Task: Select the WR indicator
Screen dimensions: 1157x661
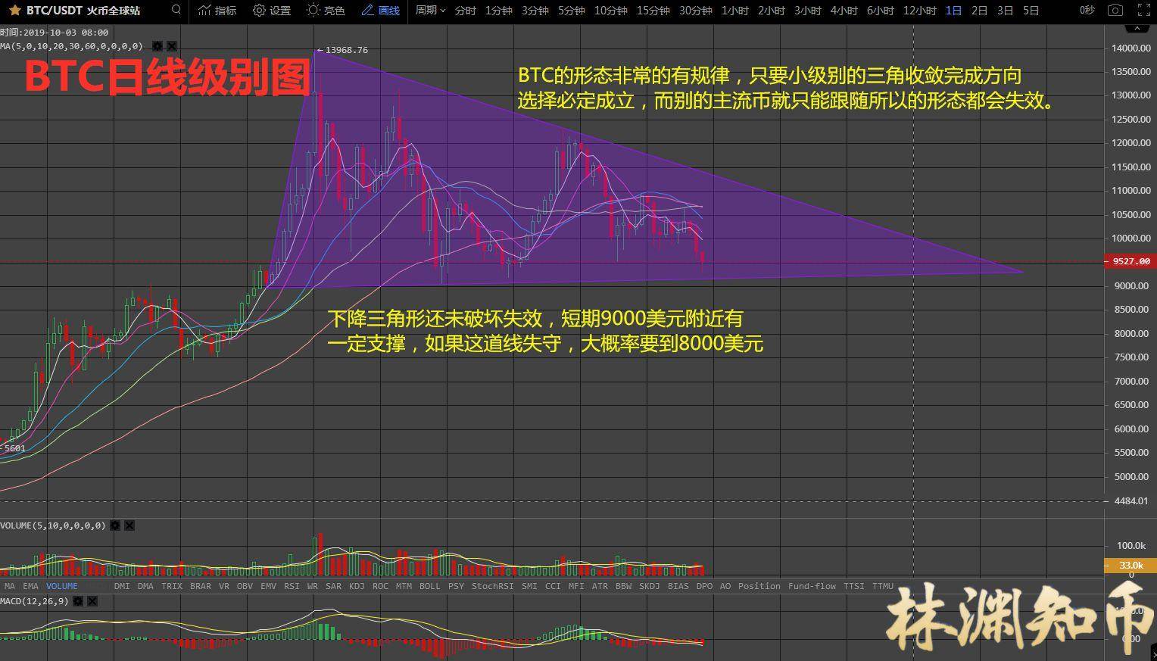Action: point(313,586)
